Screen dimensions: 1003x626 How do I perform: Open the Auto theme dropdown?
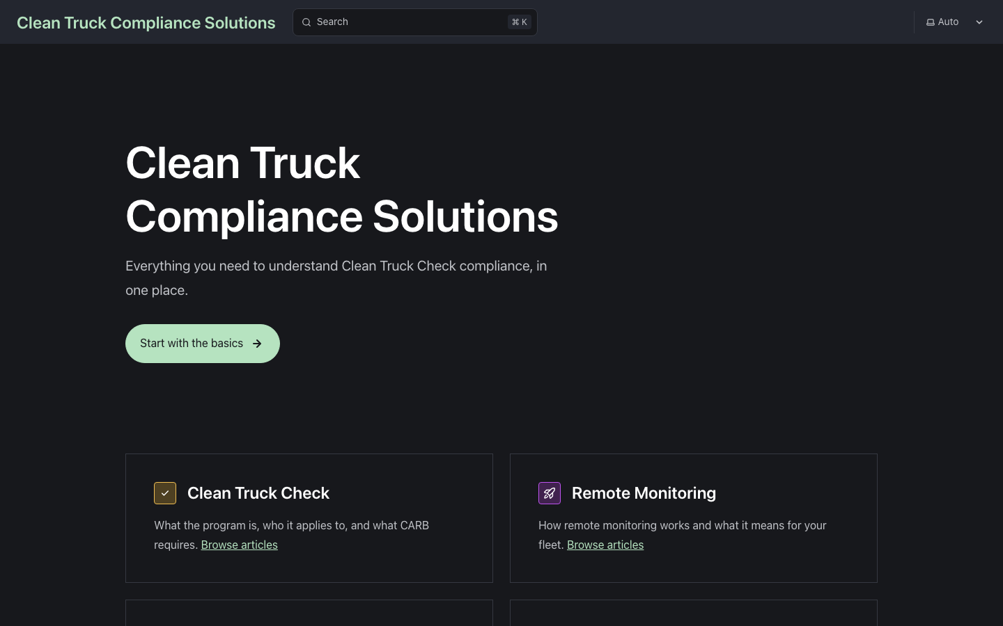click(955, 22)
